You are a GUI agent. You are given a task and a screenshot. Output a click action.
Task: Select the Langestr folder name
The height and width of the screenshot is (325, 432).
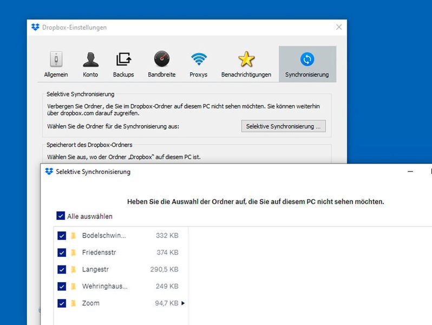(95, 269)
